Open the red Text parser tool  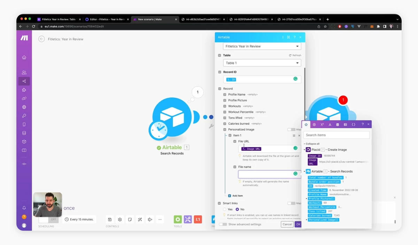(198, 220)
